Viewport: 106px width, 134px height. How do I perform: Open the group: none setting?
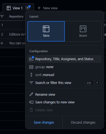tap(65, 67)
